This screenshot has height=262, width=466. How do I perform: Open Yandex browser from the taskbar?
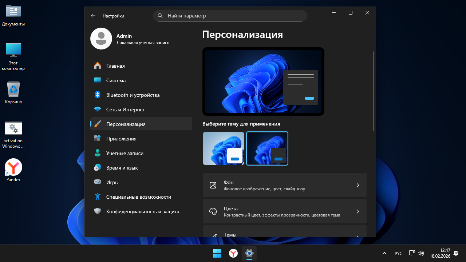(x=233, y=253)
